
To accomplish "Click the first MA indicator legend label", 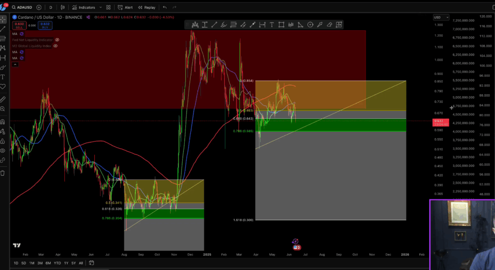I will tap(15, 34).
